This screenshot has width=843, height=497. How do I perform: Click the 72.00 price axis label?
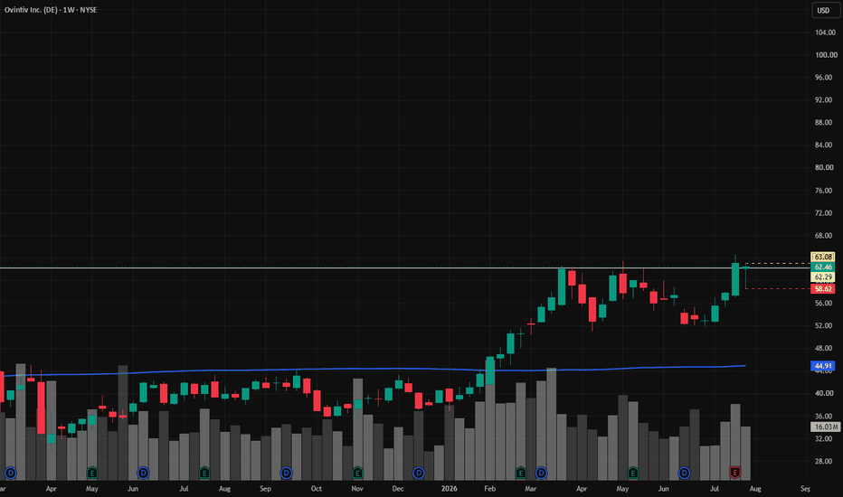tap(823, 212)
